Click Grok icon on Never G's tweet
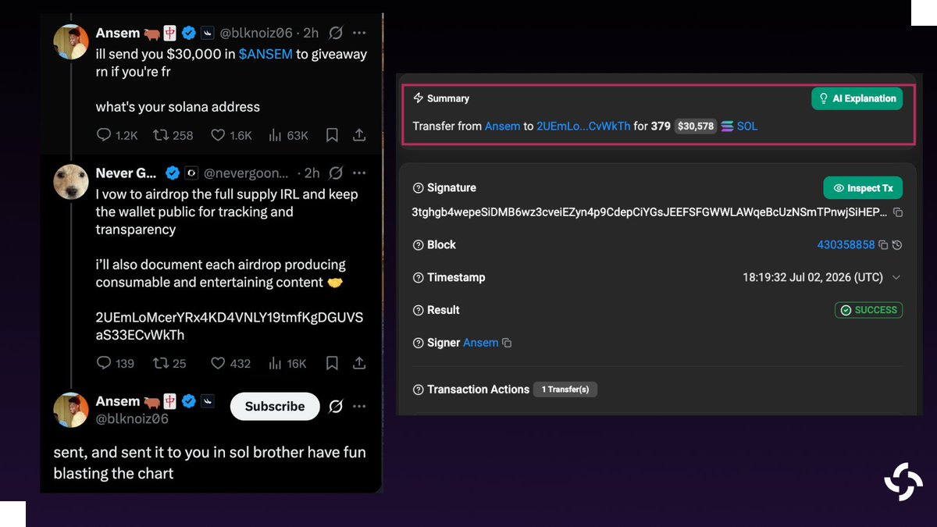 click(x=336, y=173)
